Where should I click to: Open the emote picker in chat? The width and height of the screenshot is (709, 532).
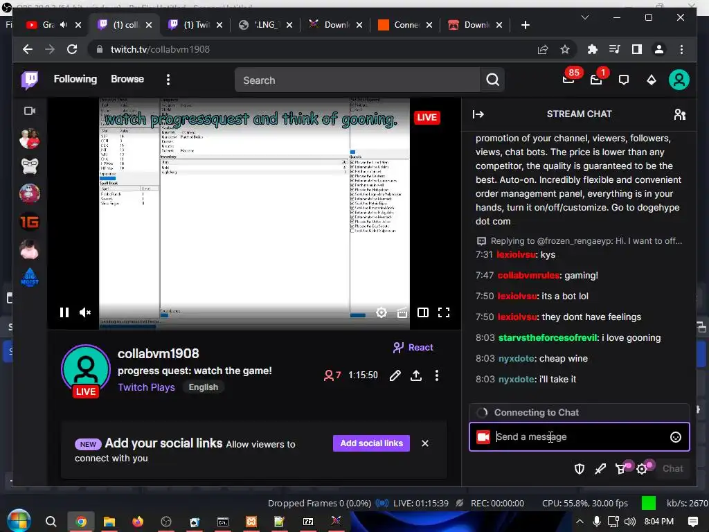point(675,437)
